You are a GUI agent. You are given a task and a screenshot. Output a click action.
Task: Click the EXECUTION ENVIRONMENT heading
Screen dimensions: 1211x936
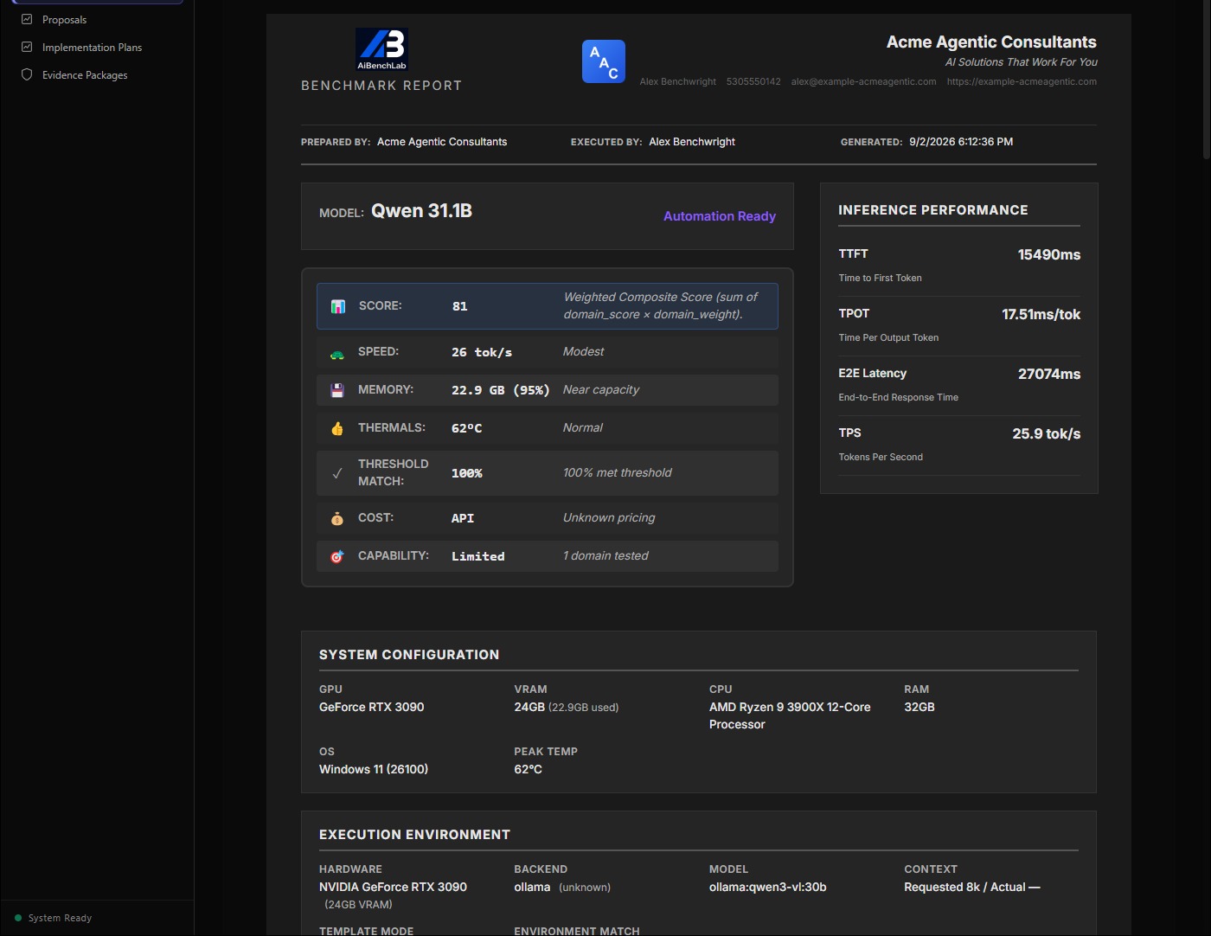(x=414, y=835)
